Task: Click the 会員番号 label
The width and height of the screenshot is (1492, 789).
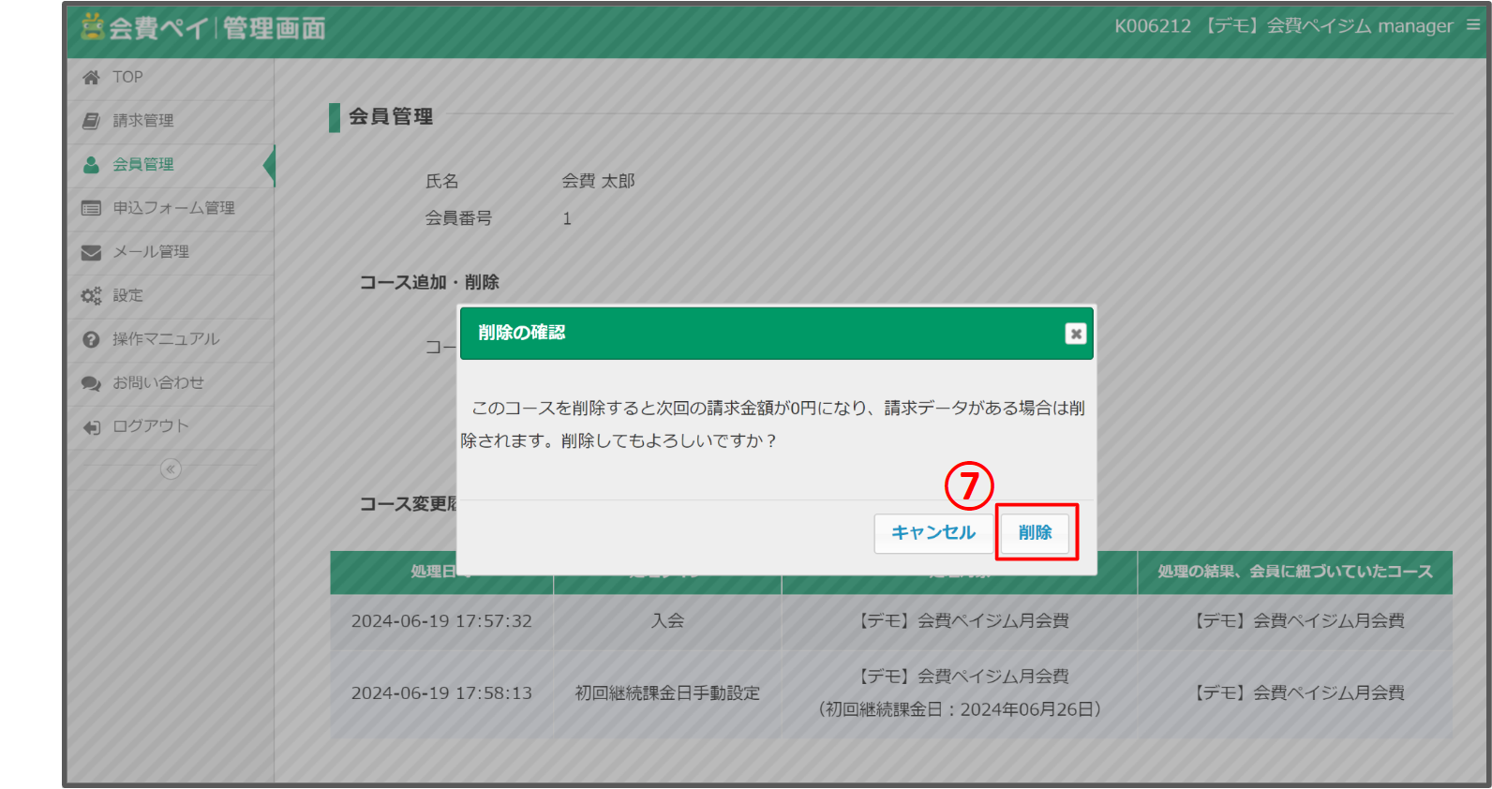Action: pos(458,218)
